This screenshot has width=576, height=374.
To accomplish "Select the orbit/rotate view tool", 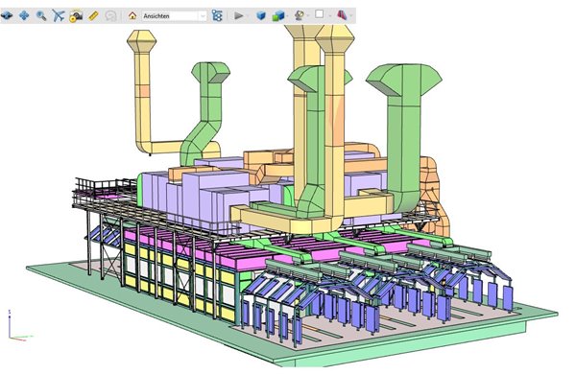I will pyautogui.click(x=7, y=15).
